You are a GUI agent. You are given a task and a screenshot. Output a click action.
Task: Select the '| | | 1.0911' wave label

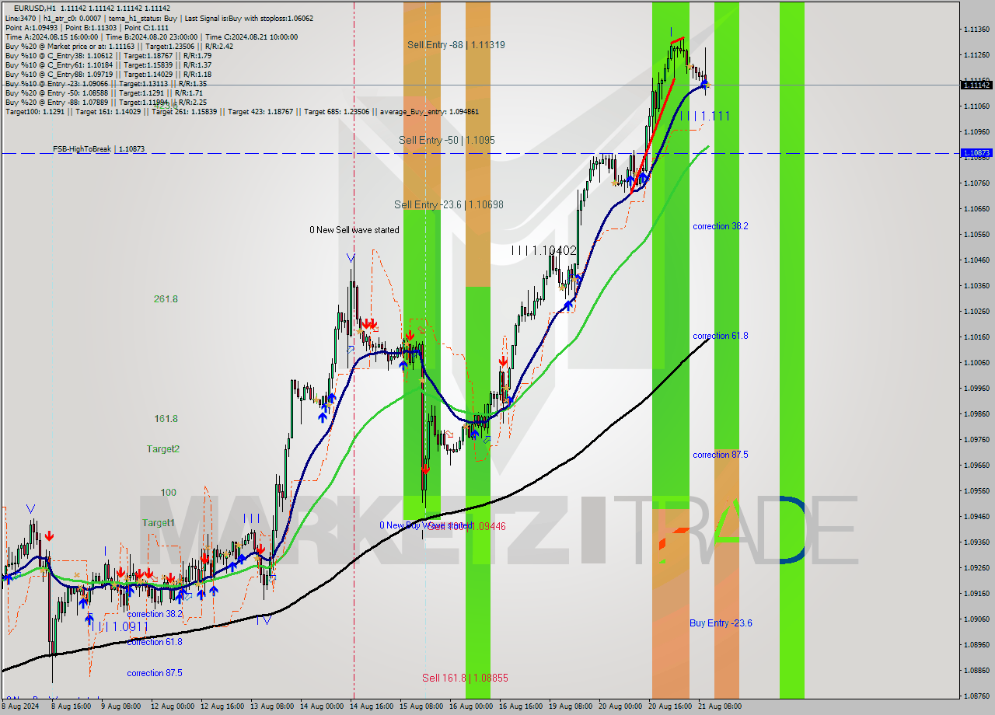[122, 626]
